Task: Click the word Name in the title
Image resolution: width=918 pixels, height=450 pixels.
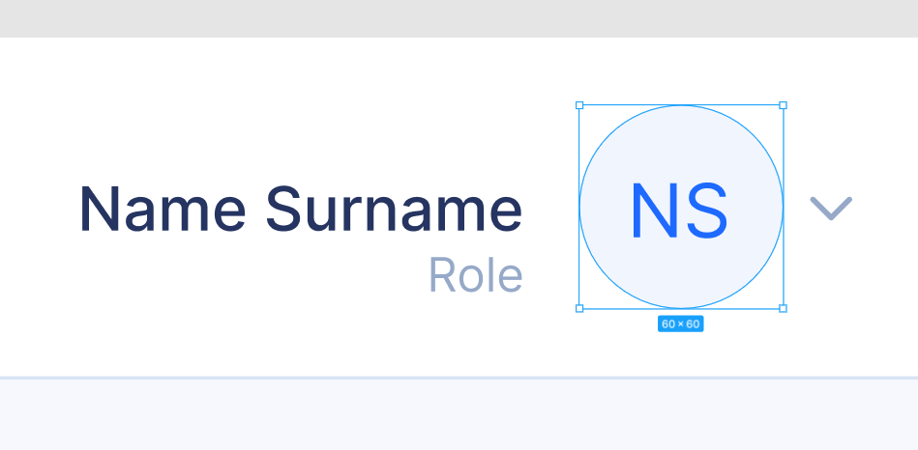Action: [163, 209]
